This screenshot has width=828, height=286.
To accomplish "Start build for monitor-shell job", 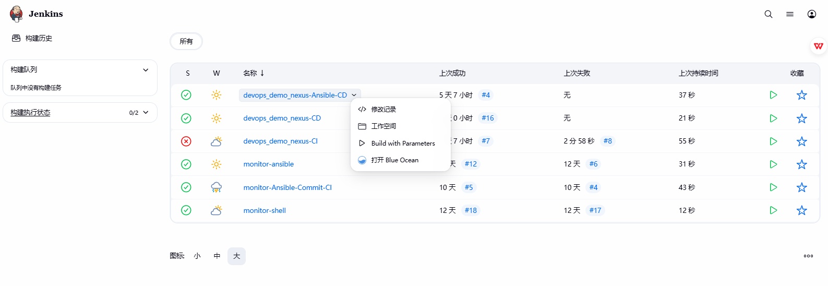I will [x=773, y=210].
